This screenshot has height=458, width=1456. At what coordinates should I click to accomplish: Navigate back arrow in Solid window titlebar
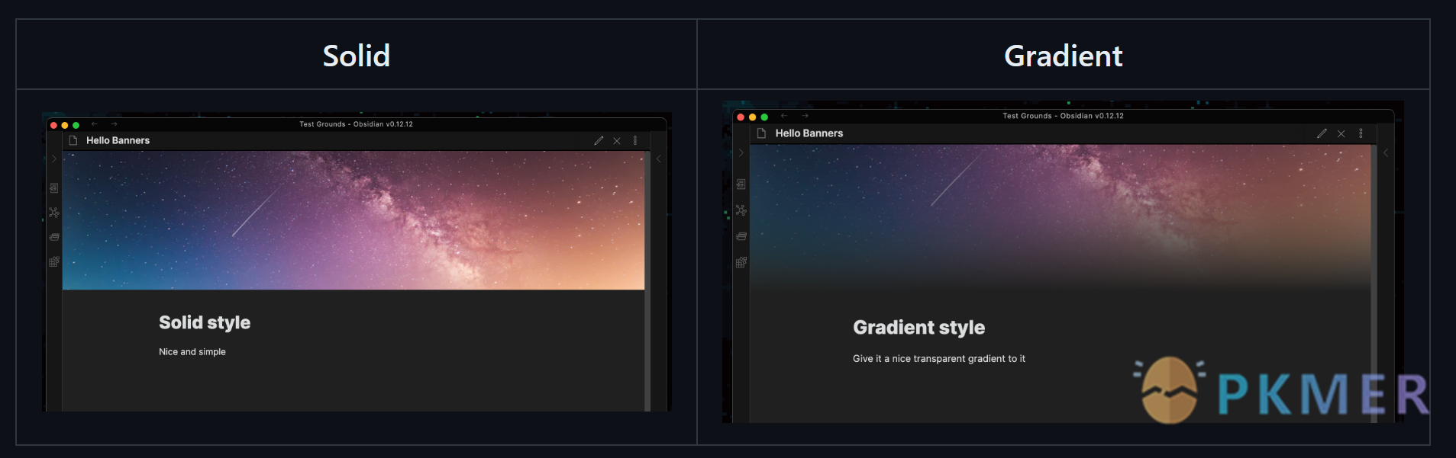[x=95, y=123]
